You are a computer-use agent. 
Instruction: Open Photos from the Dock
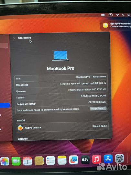click(5, 161)
